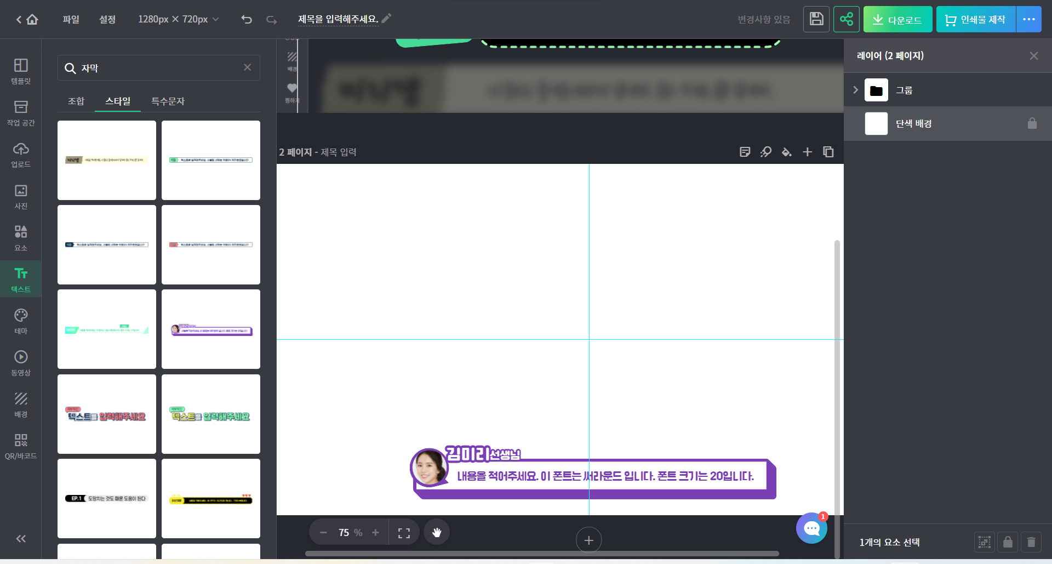Image resolution: width=1052 pixels, height=564 pixels.
Task: Switch to the 스타일 tab
Action: [x=118, y=101]
